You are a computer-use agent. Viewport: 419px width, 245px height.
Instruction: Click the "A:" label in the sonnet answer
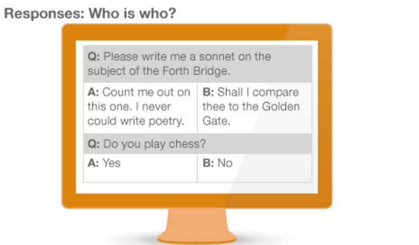coord(94,93)
